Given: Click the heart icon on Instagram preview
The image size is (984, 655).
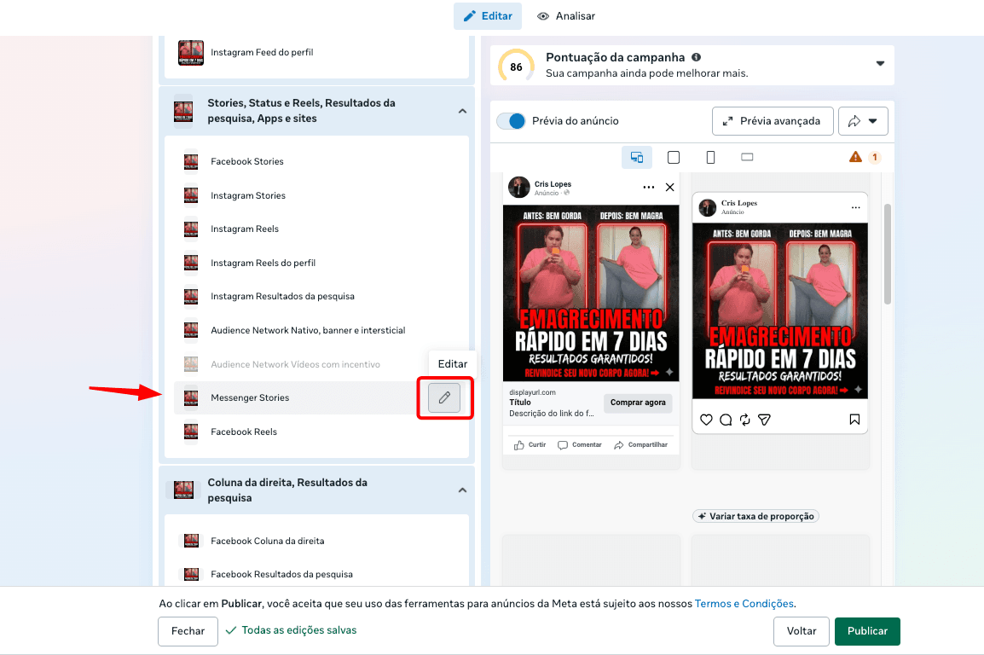Looking at the screenshot, I should pyautogui.click(x=706, y=419).
